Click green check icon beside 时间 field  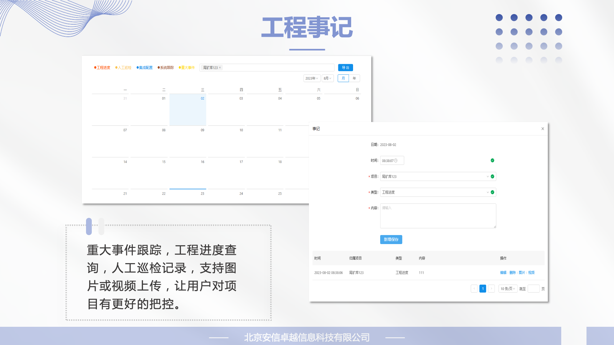492,160
